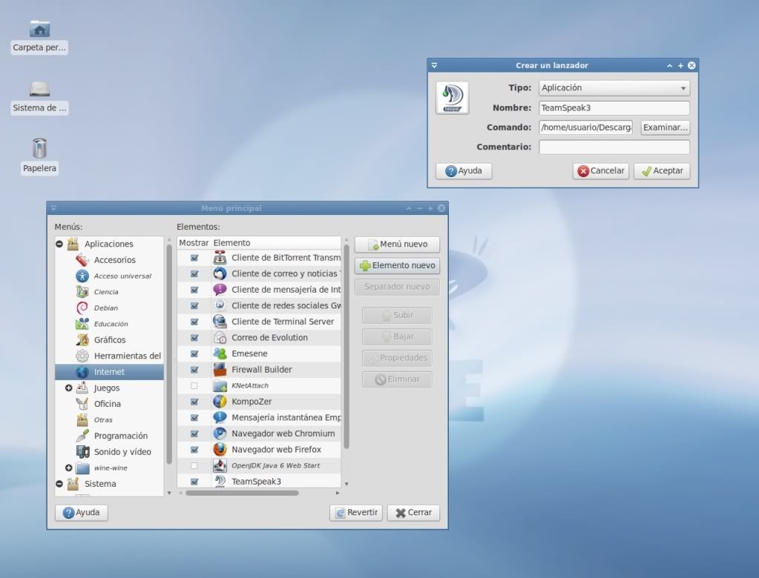Click the Firefox browser icon
Image resolution: width=759 pixels, height=578 pixels.
(220, 449)
